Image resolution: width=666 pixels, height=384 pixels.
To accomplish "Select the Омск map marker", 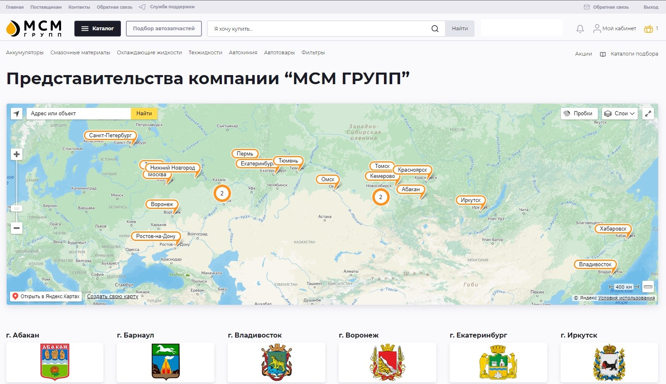I will tap(328, 179).
